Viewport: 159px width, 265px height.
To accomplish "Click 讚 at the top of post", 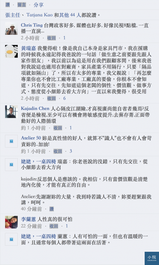I will [8, 5].
